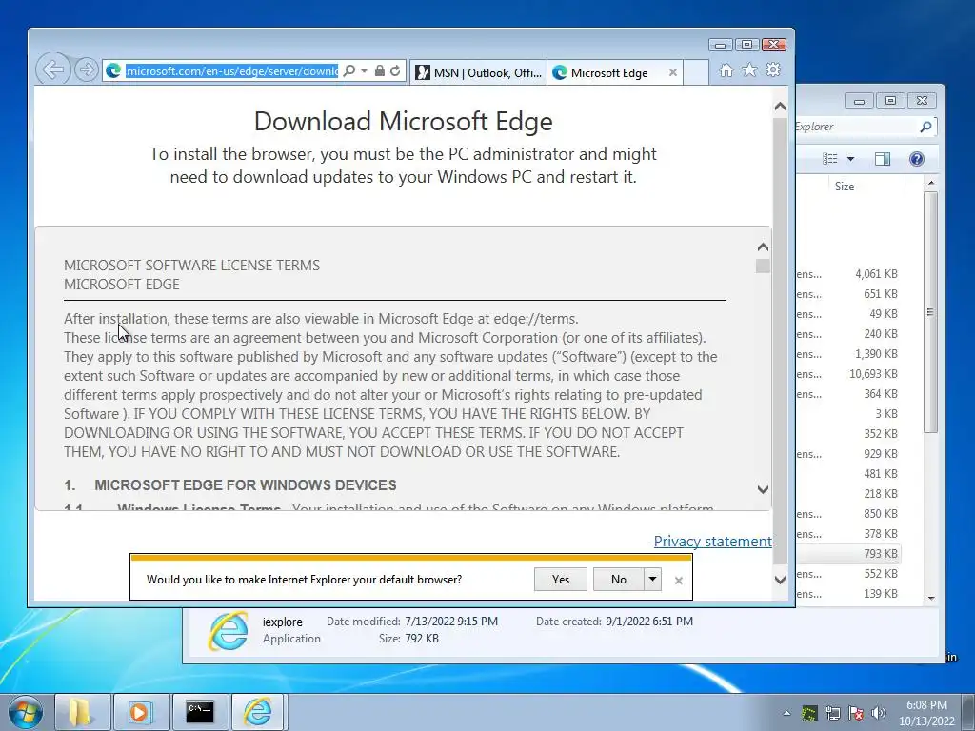Open the IE Home icon
Image resolution: width=975 pixels, height=731 pixels.
tap(726, 70)
